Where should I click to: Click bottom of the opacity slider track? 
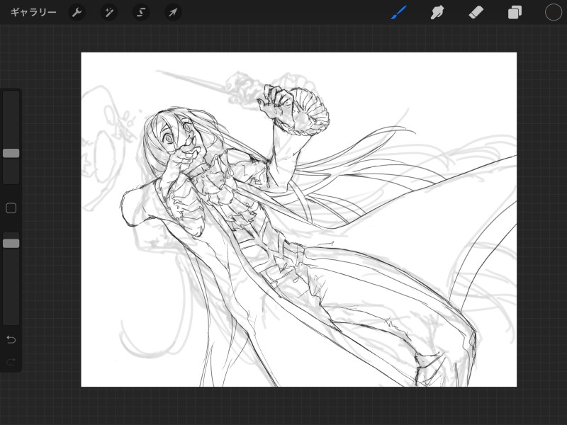point(11,319)
